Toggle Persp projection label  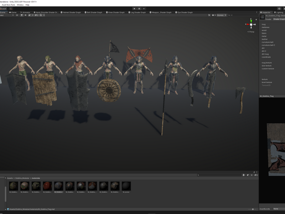tap(251, 32)
